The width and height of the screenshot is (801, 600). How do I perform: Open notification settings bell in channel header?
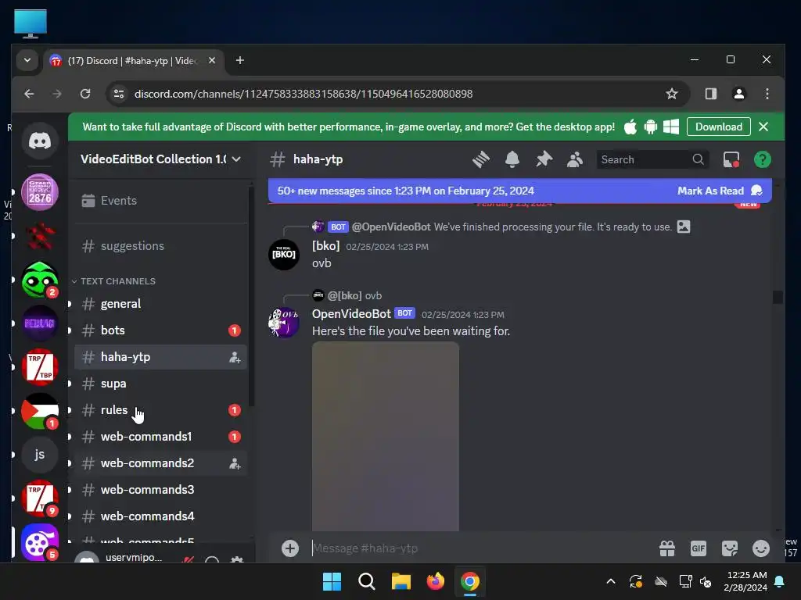pos(512,159)
